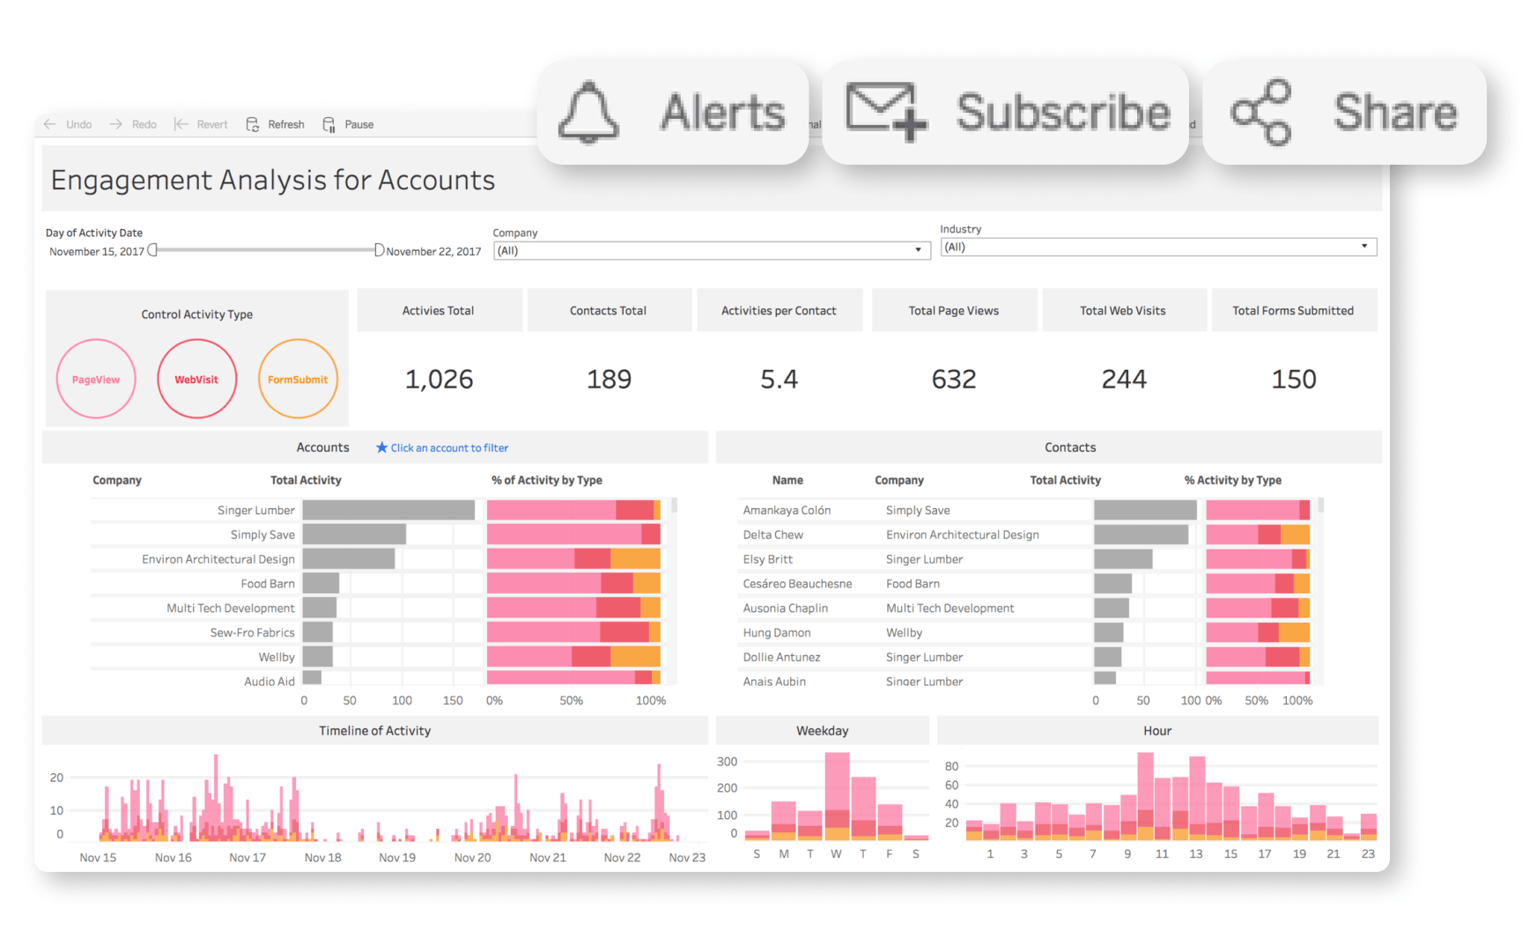The height and width of the screenshot is (930, 1522).
Task: Toggle the WebVisit activity type filter
Action: pyautogui.click(x=196, y=379)
